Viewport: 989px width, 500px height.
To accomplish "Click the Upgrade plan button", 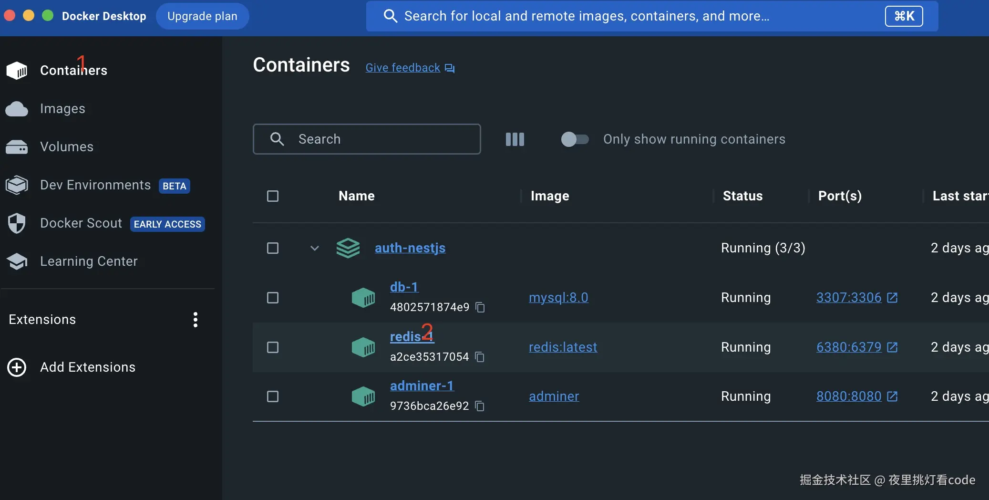I will 202,16.
